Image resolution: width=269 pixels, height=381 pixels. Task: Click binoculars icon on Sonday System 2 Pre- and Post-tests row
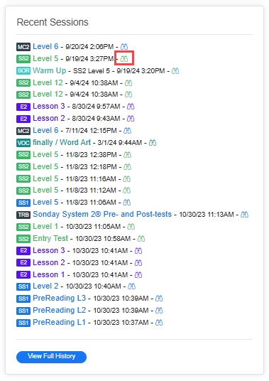coord(244,215)
